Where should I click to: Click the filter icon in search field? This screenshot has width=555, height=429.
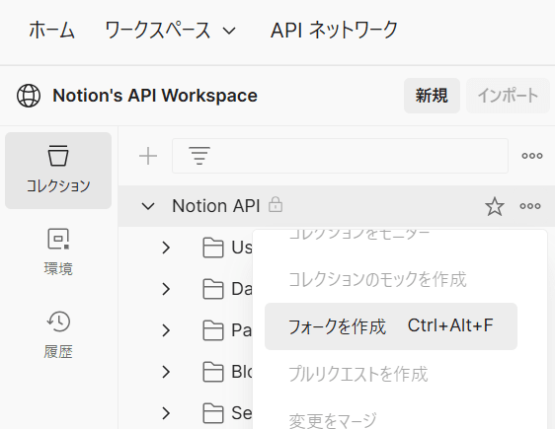pos(199,156)
